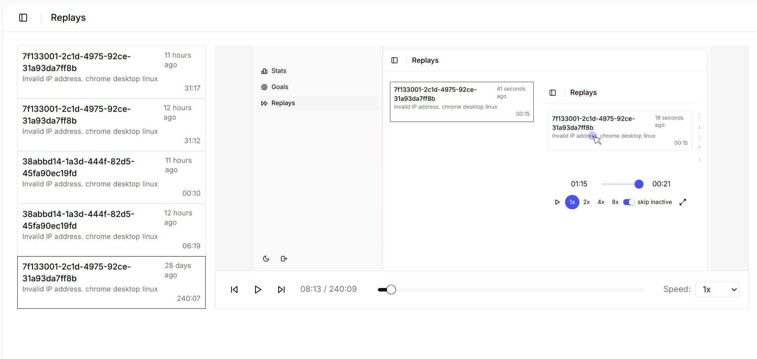The image size is (757, 359).
Task: Click the logout icon next to moon
Action: 284,259
